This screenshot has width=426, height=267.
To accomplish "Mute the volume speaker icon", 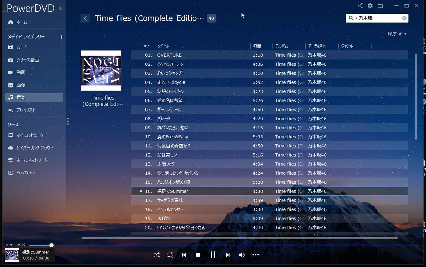I will [x=242, y=255].
